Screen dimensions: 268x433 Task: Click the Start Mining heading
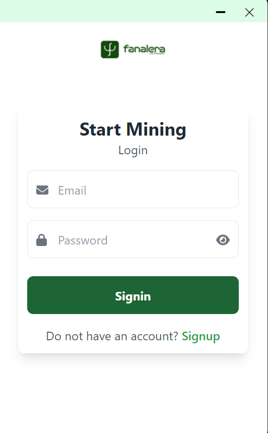pos(133,130)
